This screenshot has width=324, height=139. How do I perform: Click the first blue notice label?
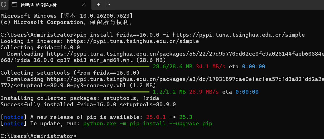[14, 117]
